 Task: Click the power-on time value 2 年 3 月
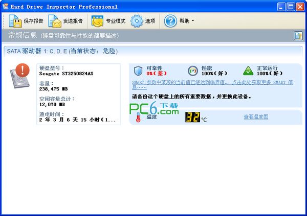point(78,119)
